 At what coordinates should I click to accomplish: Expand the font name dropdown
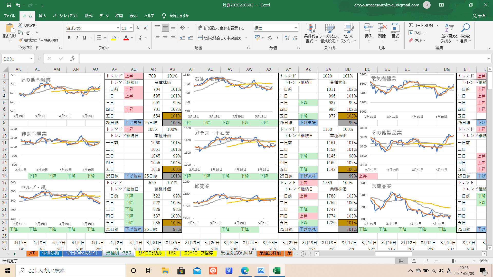coord(118,28)
